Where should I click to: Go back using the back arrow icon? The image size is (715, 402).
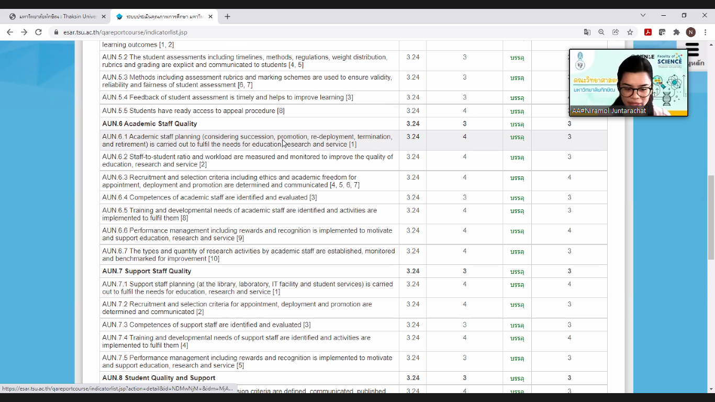click(x=10, y=31)
